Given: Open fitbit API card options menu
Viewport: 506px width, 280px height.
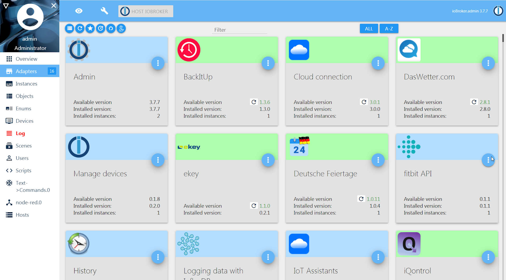Looking at the screenshot, I should (488, 160).
